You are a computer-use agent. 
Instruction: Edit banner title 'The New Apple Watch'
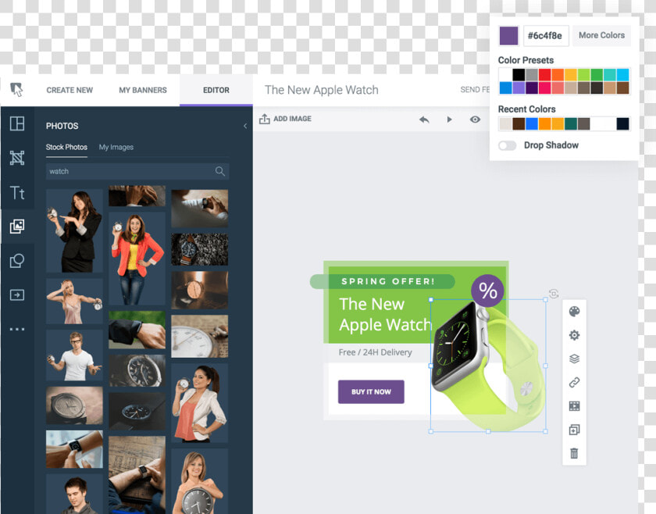322,90
